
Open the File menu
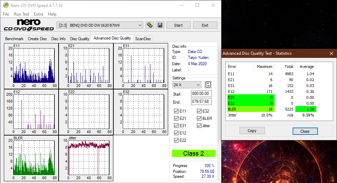(6, 14)
